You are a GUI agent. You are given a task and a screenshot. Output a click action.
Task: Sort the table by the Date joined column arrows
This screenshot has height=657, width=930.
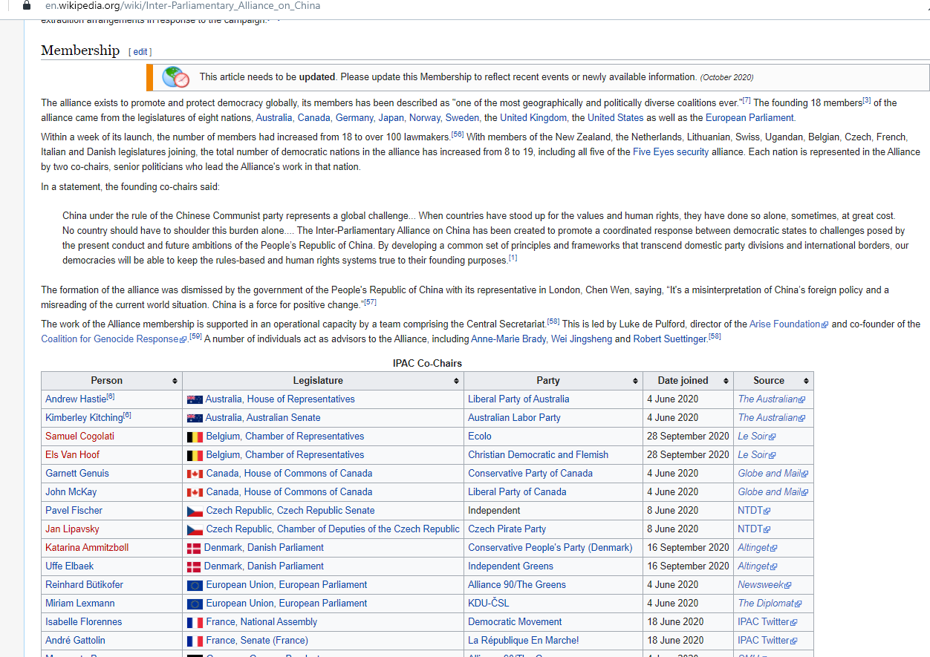coord(726,381)
